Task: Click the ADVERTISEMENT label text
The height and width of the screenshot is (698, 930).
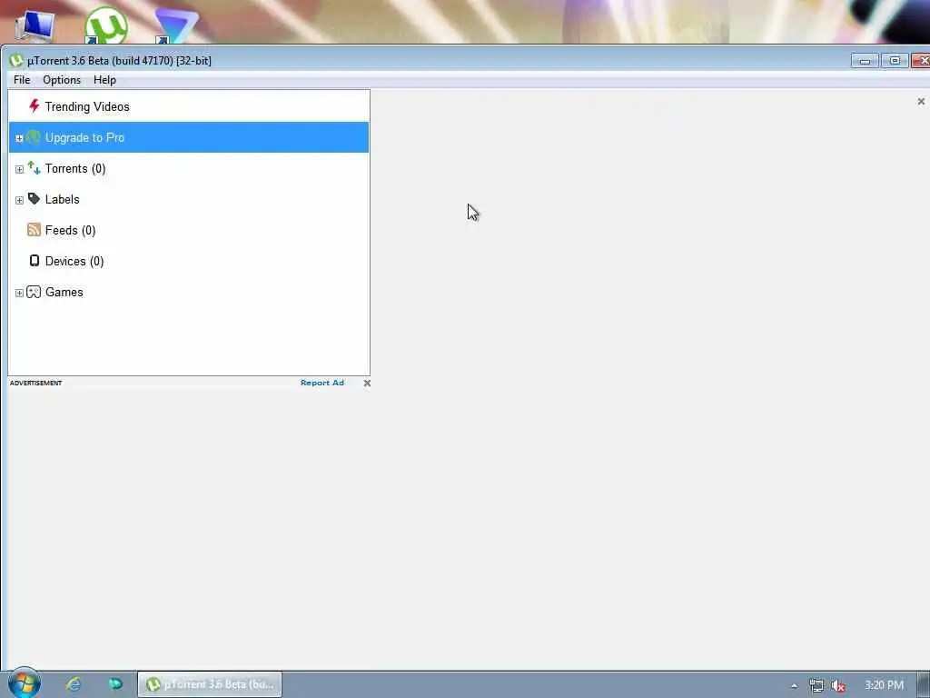Action: 35,383
